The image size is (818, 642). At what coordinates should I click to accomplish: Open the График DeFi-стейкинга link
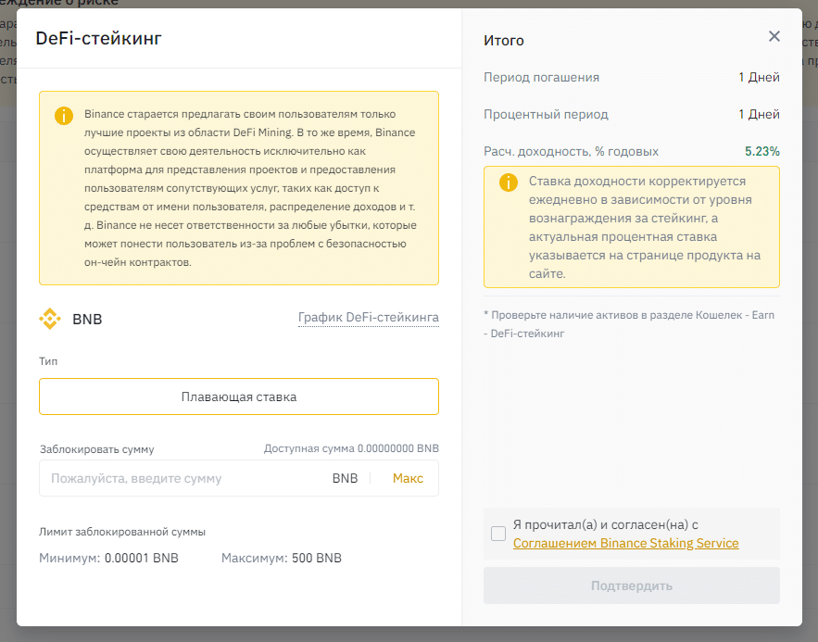pos(368,318)
